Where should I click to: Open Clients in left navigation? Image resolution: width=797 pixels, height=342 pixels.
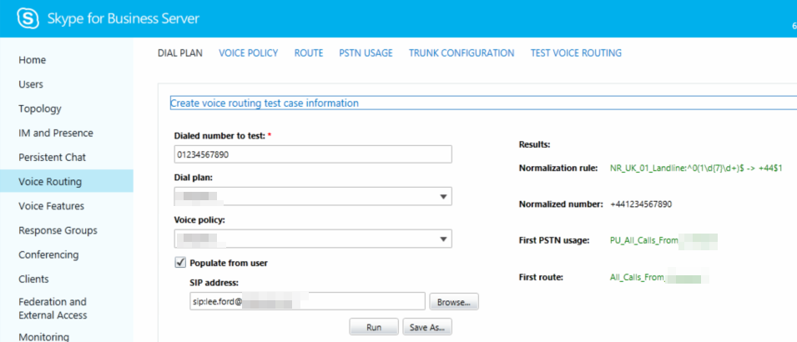pyautogui.click(x=33, y=279)
